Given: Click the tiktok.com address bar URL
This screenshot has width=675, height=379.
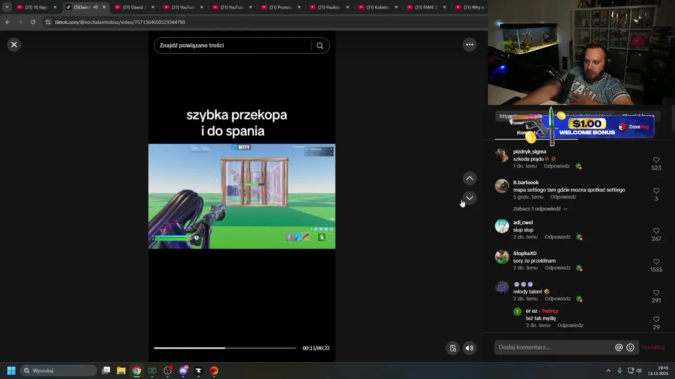Looking at the screenshot, I should coord(120,22).
